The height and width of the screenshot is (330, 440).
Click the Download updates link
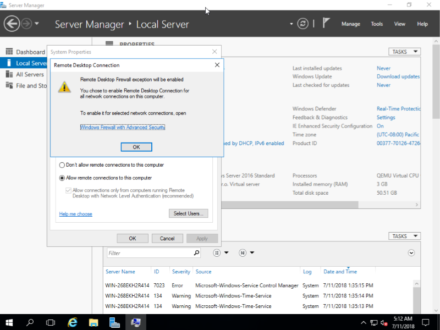point(398,76)
